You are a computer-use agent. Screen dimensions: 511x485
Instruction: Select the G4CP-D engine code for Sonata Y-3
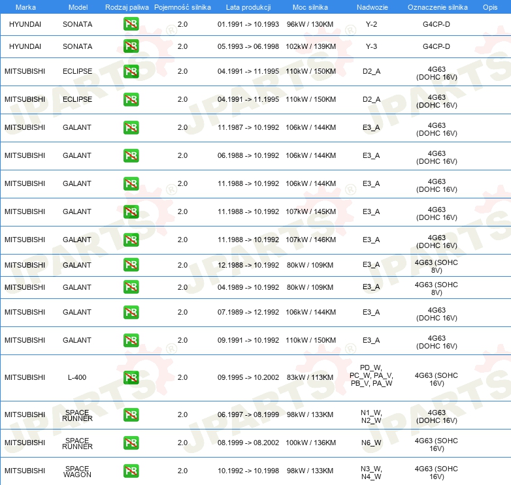tap(437, 47)
